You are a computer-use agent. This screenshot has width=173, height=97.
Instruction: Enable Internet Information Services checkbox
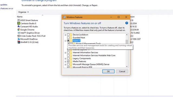68,53
